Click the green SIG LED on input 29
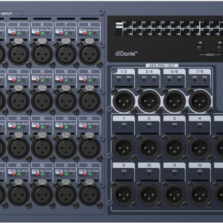The height and width of the screenshot is (223, 223). (18, 174)
